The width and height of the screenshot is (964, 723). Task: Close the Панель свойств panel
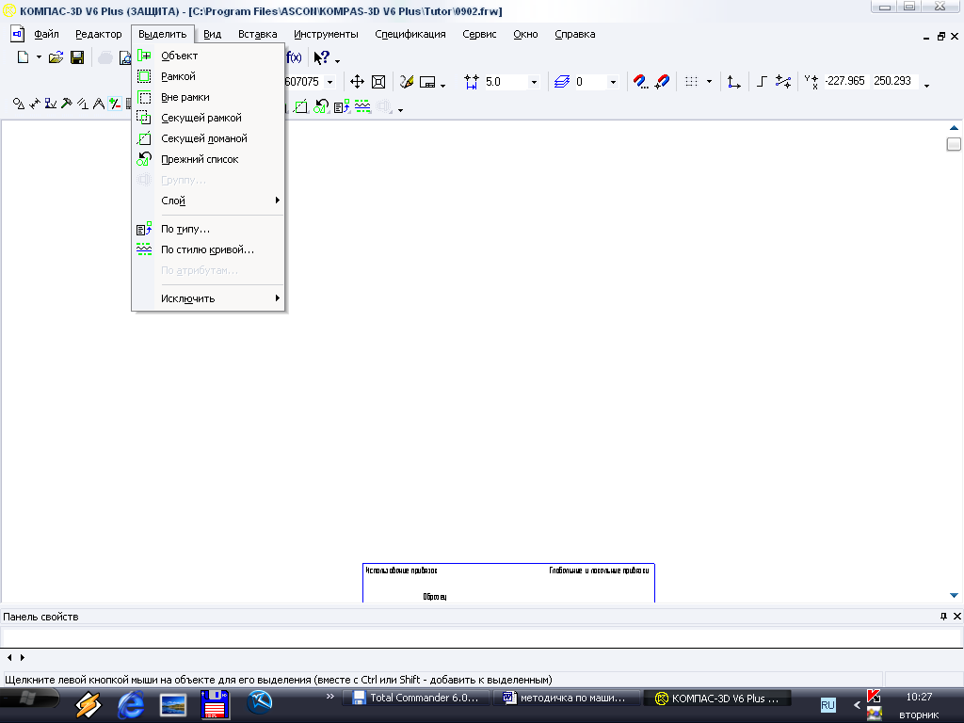pos(957,616)
